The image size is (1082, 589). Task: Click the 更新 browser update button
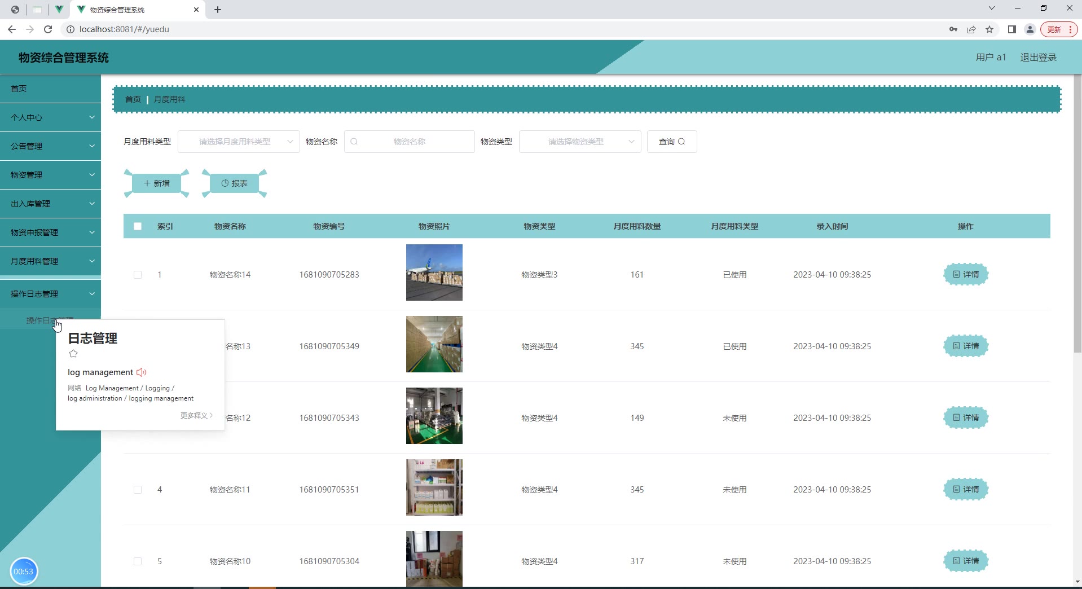(x=1059, y=29)
